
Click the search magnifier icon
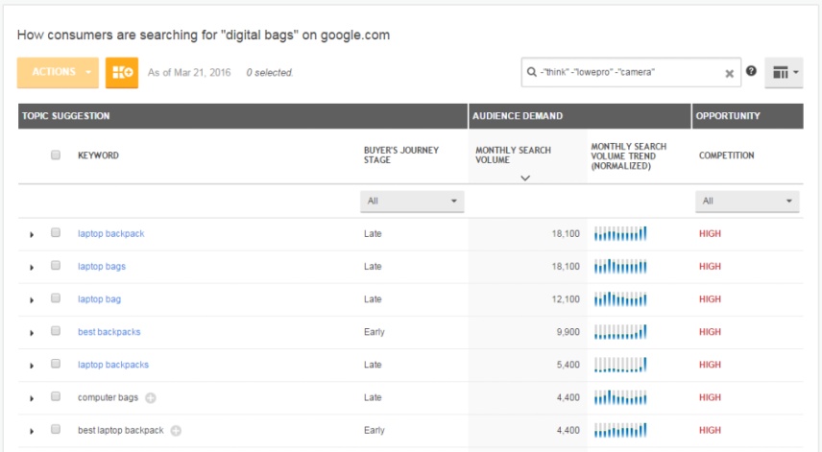[x=532, y=72]
